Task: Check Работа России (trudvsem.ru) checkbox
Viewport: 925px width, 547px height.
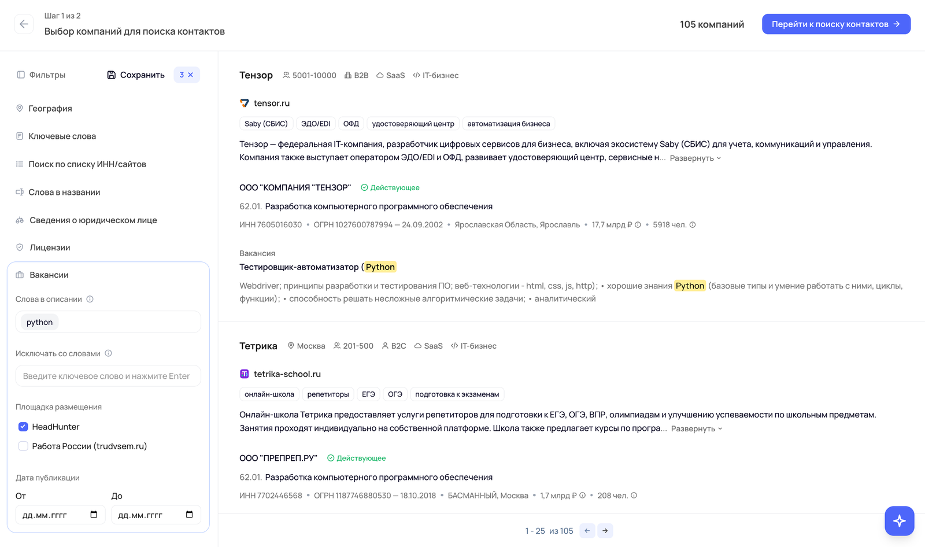Action: tap(23, 446)
